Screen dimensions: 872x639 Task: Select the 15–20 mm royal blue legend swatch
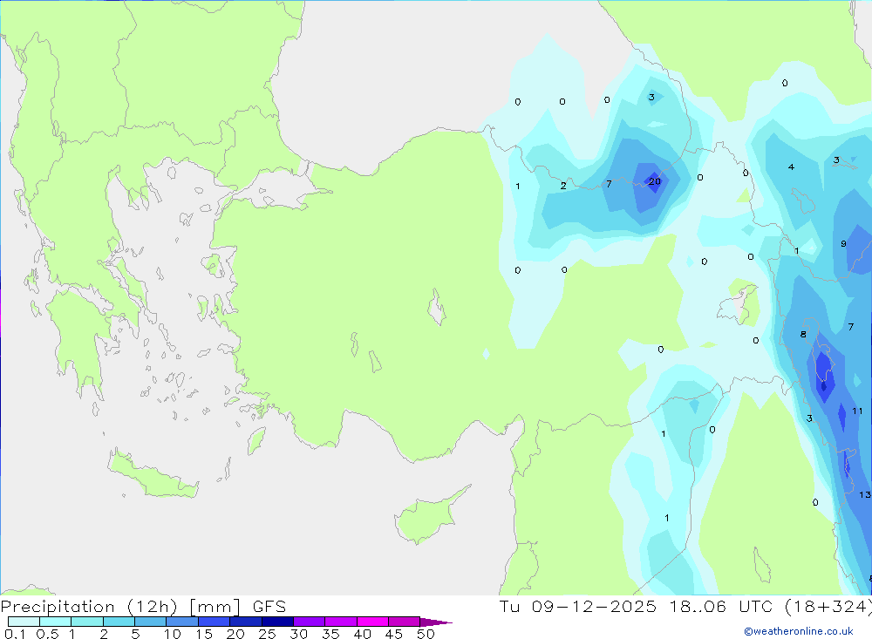tap(214, 622)
